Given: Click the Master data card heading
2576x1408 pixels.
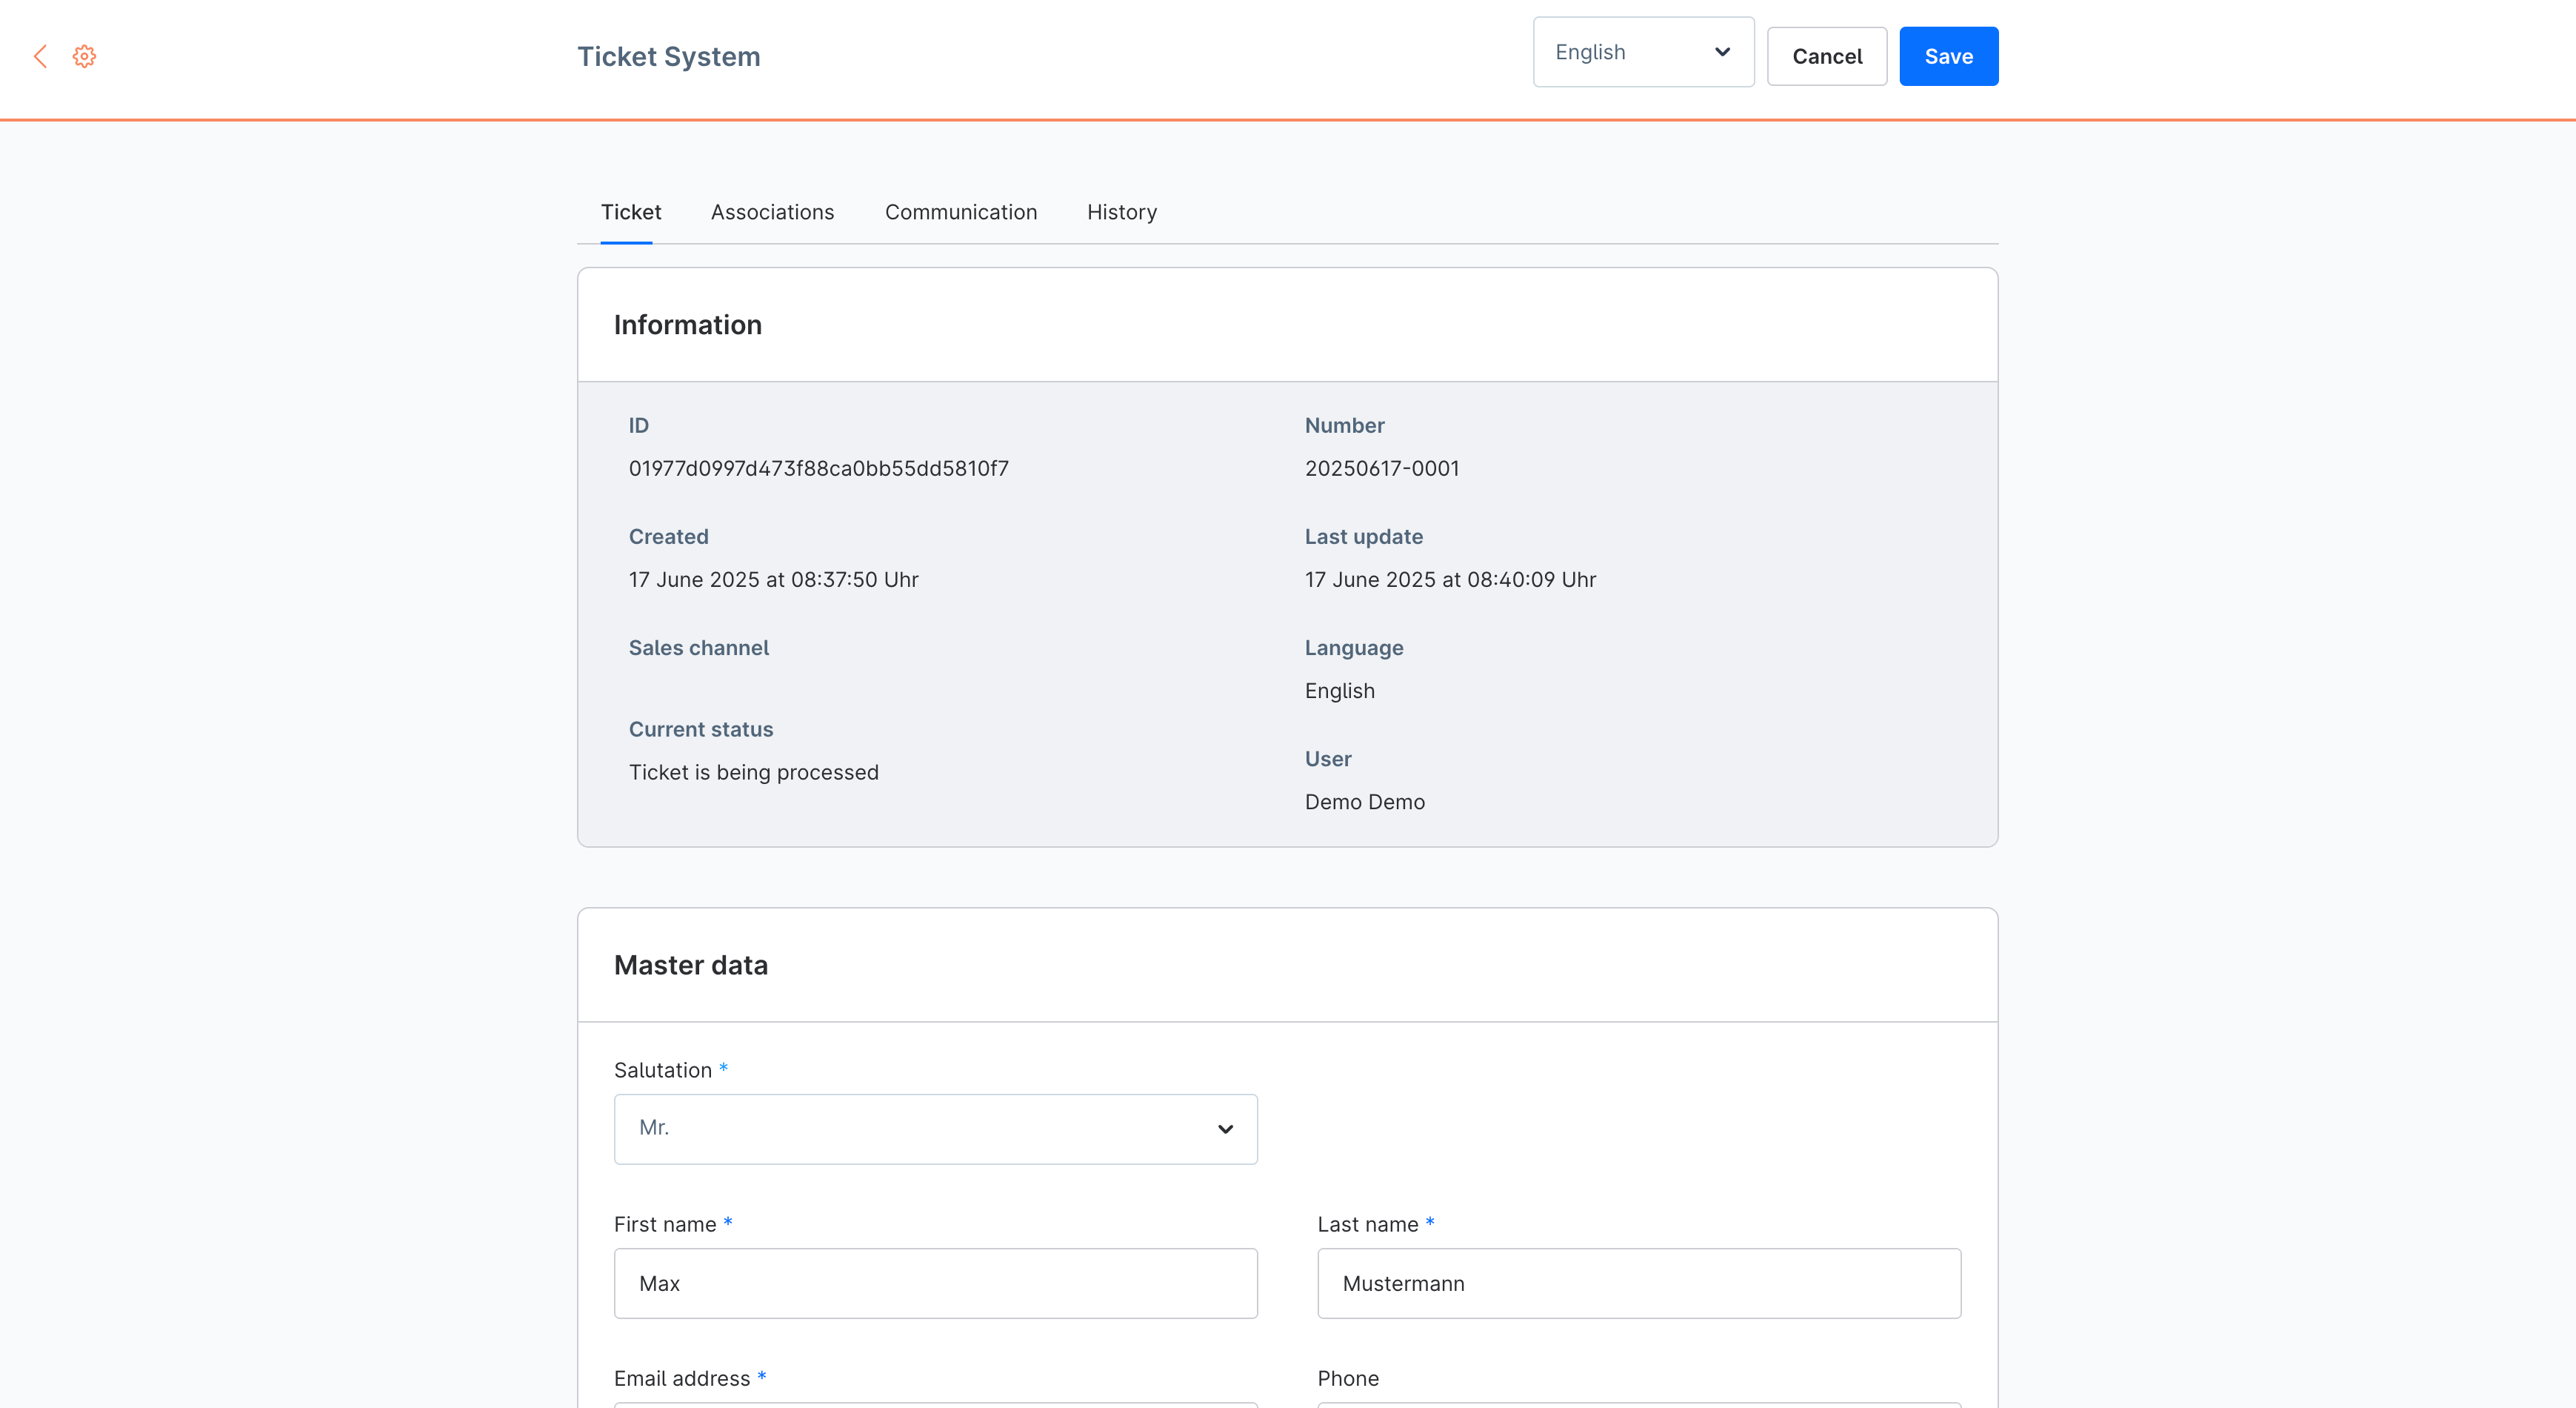Looking at the screenshot, I should click(690, 965).
